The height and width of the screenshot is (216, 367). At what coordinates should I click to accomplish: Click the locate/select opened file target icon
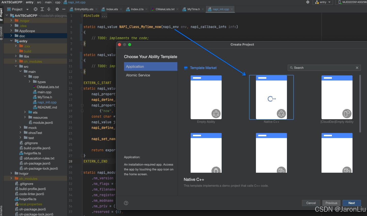tap(36, 9)
